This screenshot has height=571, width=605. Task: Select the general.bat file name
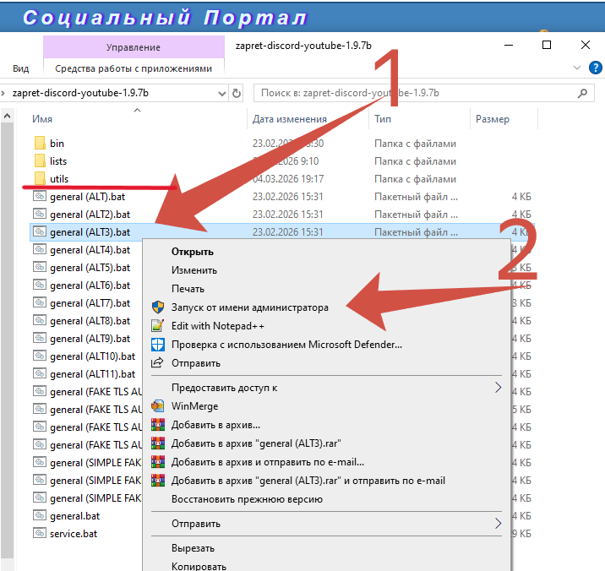click(x=75, y=516)
